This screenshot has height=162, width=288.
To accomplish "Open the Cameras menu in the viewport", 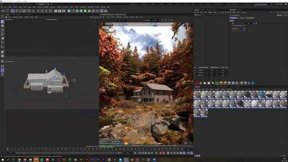I will click(15, 17).
